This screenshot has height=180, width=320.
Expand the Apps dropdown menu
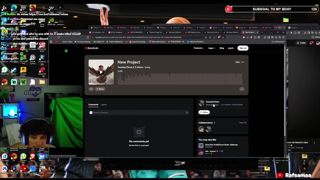coord(212,48)
